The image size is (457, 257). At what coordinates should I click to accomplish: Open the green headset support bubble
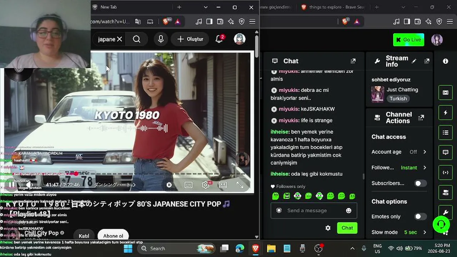[x=441, y=224]
